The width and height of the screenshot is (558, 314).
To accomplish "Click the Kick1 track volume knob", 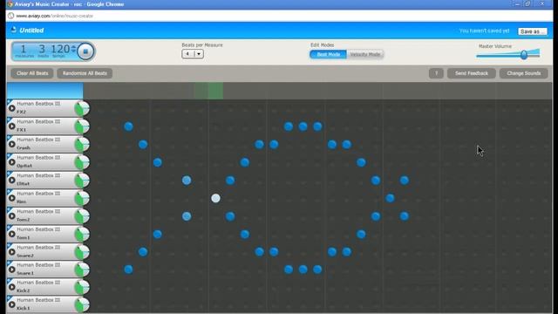I will coord(82,305).
